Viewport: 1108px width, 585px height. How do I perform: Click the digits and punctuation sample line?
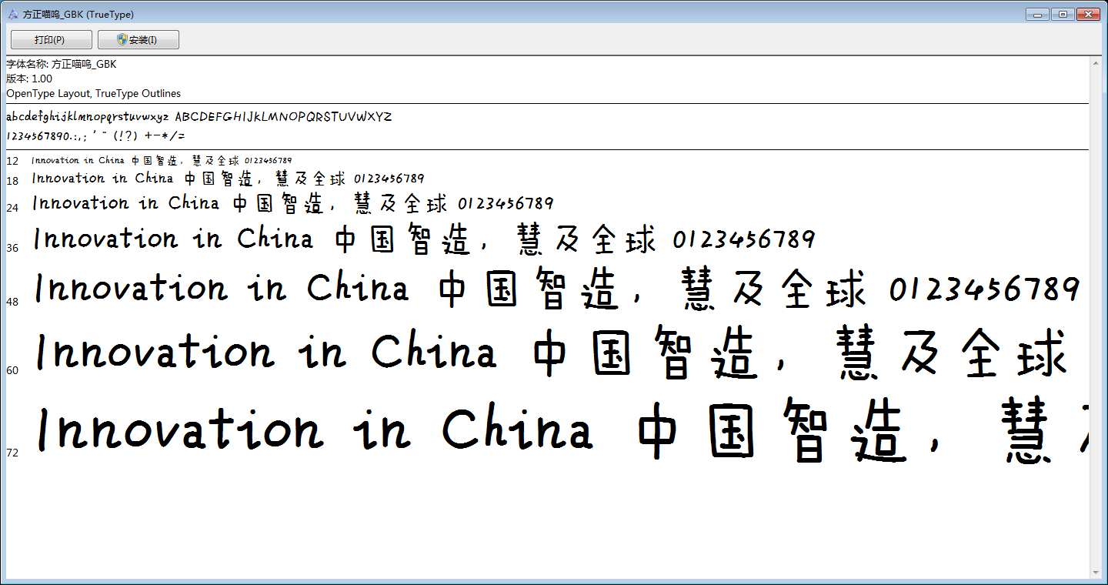tap(95, 135)
